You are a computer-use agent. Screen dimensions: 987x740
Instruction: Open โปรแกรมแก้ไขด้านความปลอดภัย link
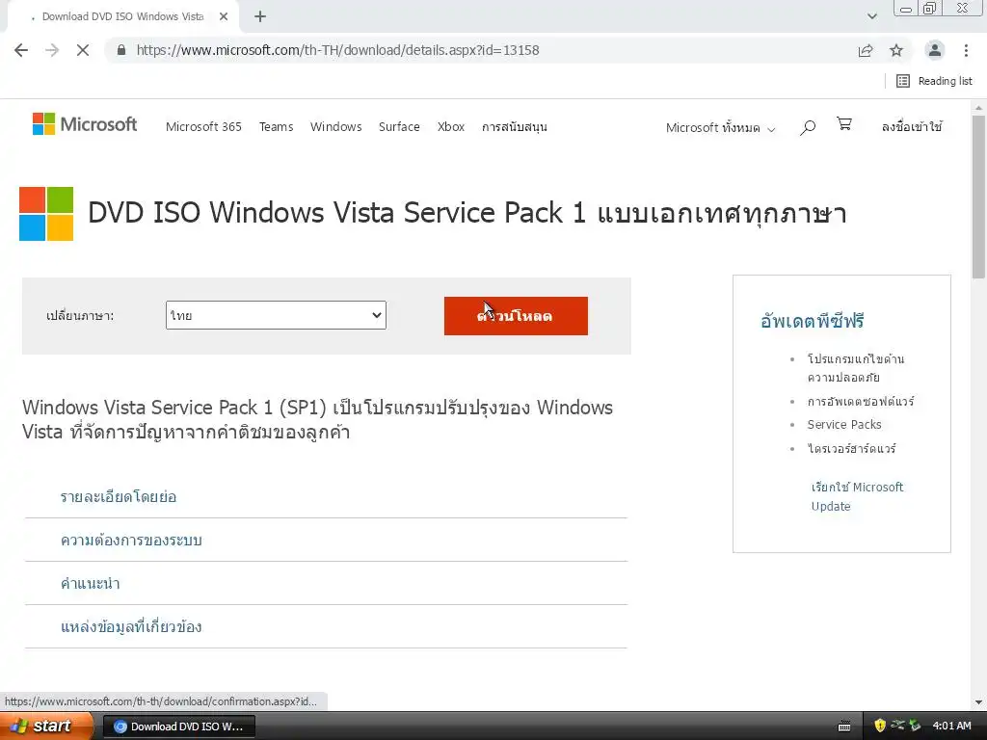point(856,368)
